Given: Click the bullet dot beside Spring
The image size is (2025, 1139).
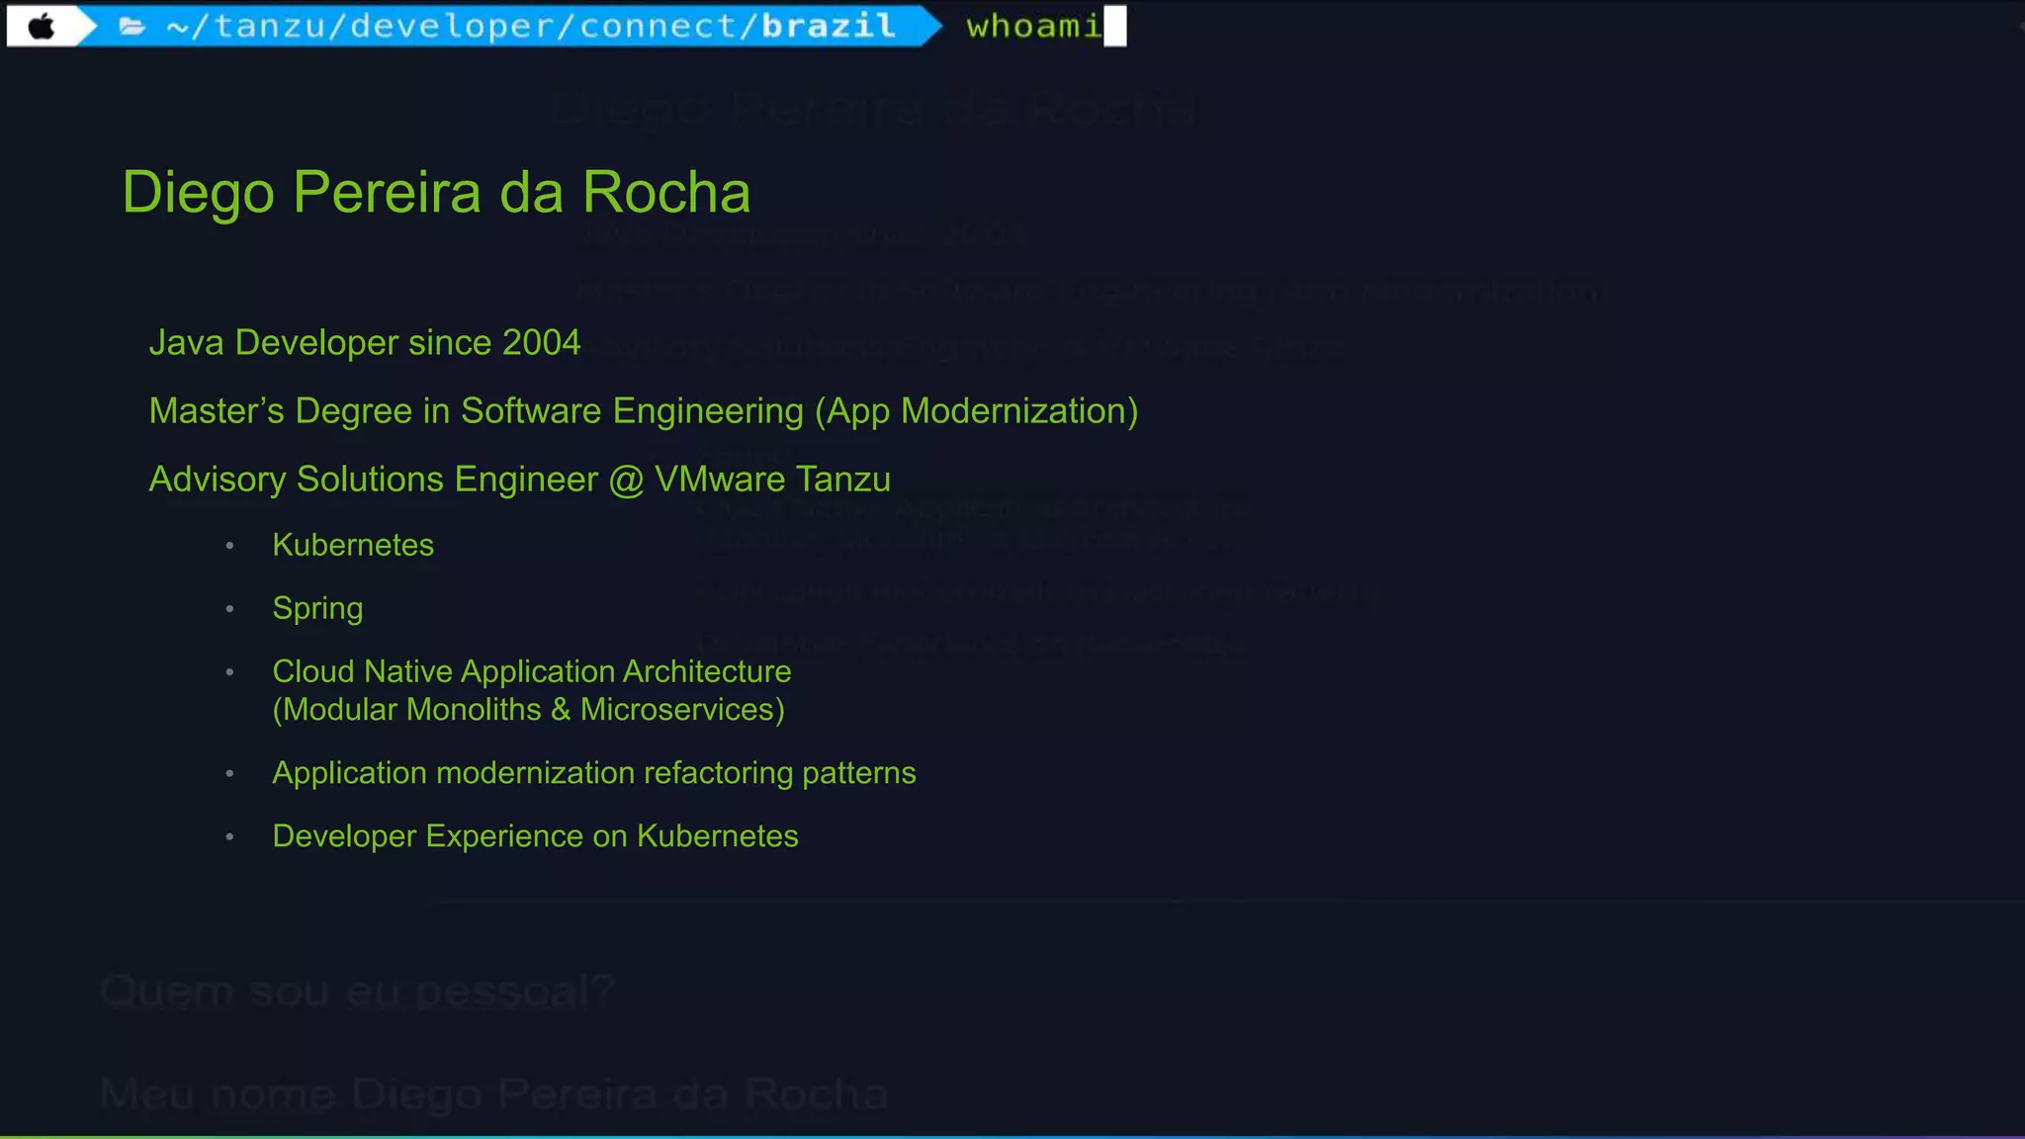Looking at the screenshot, I should coord(229,609).
